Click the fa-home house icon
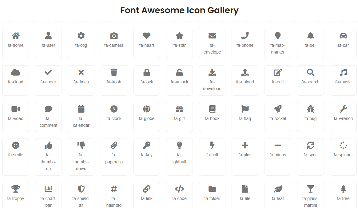358x208 pixels. 15,36
